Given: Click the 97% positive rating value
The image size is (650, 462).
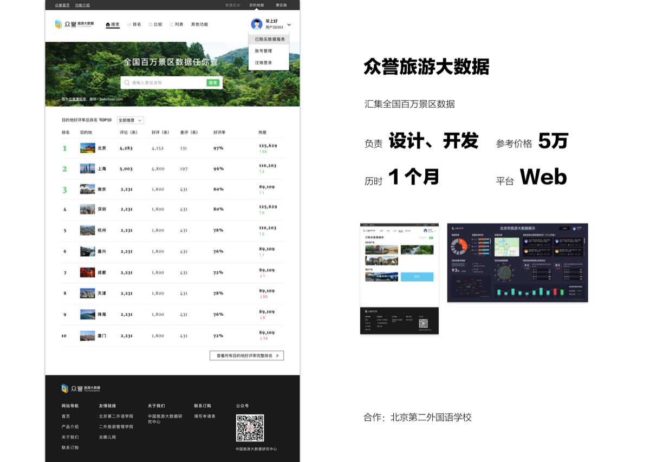Looking at the screenshot, I should pos(218,148).
